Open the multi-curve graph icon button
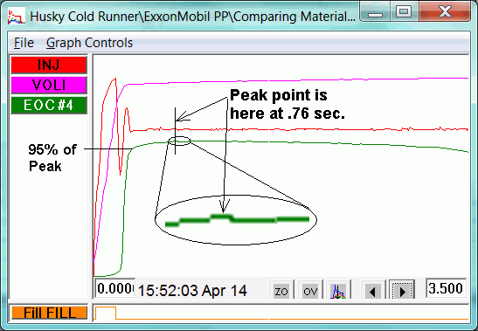This screenshot has width=478, height=331. tap(339, 291)
